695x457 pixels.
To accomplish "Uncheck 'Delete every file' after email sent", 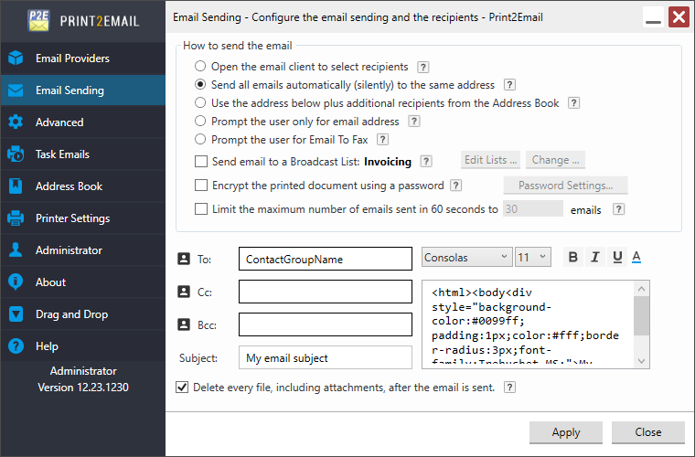I will [x=182, y=387].
